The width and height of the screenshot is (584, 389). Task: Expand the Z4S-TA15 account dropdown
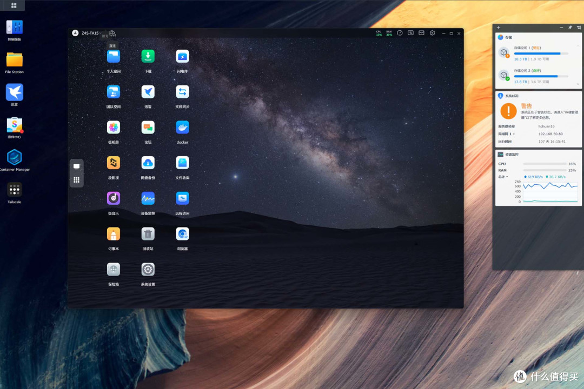(91, 33)
